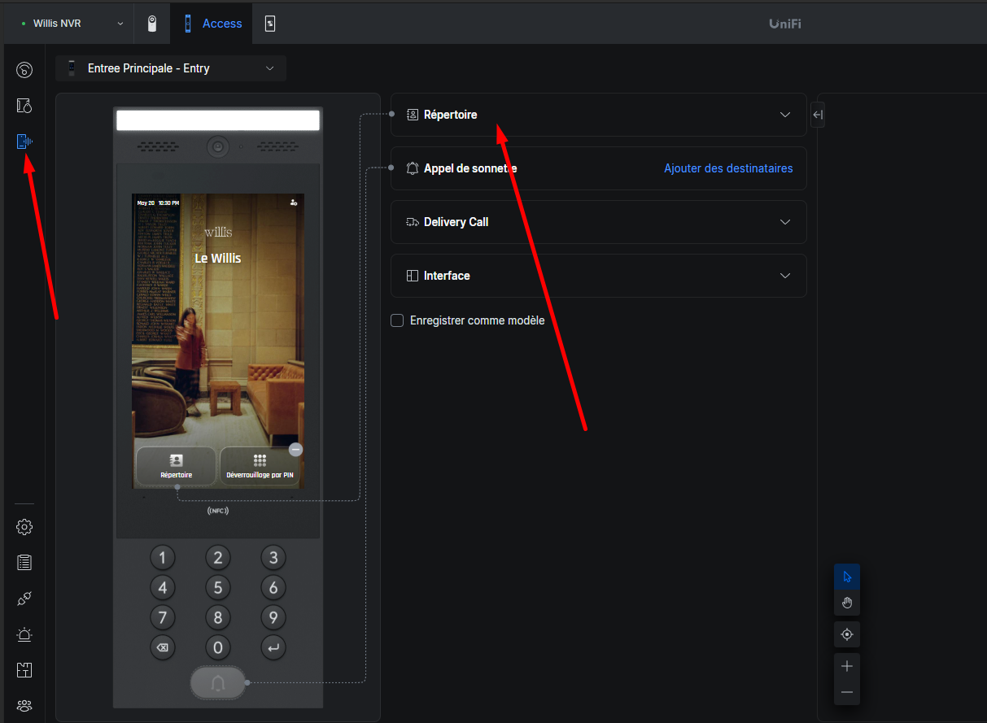
Task: Click keypad key 5
Action: coord(218,588)
